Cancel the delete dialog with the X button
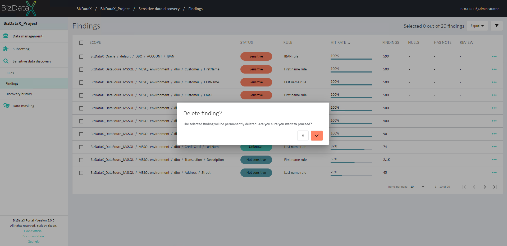The width and height of the screenshot is (507, 246). [x=303, y=136]
